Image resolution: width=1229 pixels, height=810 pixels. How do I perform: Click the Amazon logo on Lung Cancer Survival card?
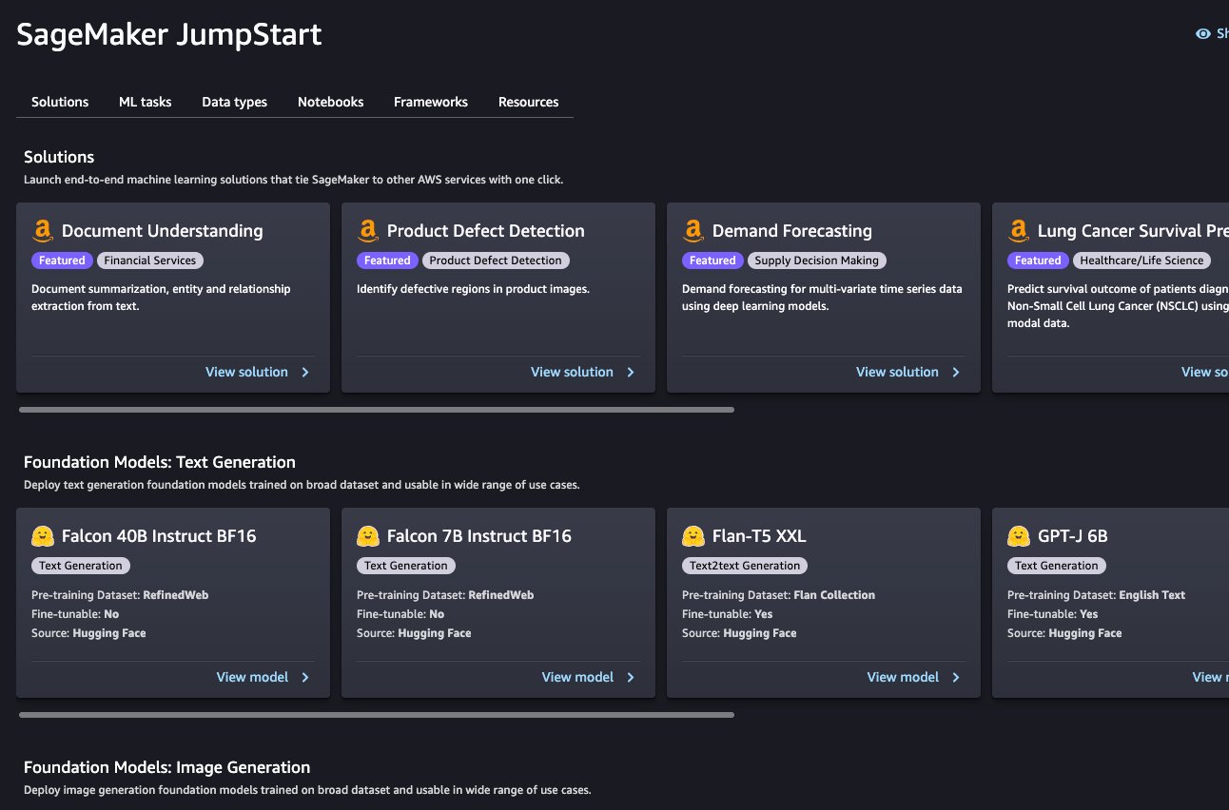click(1018, 231)
